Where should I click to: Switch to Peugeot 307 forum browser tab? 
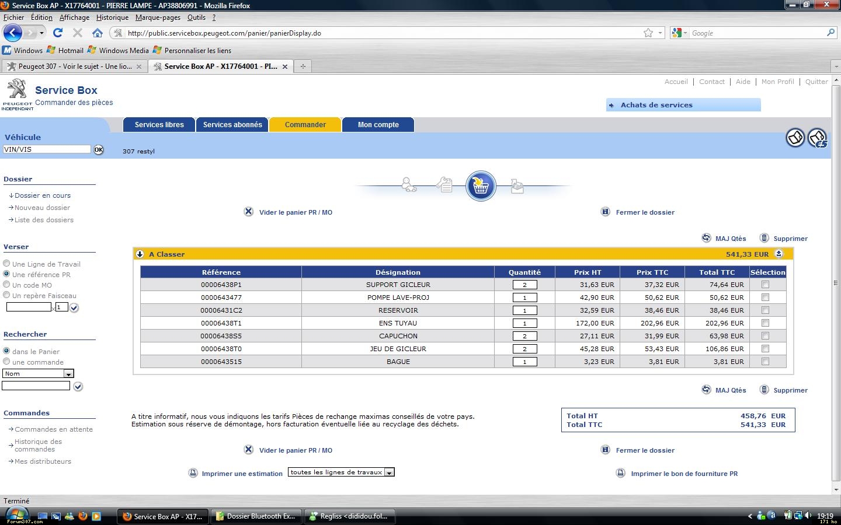click(x=75, y=66)
